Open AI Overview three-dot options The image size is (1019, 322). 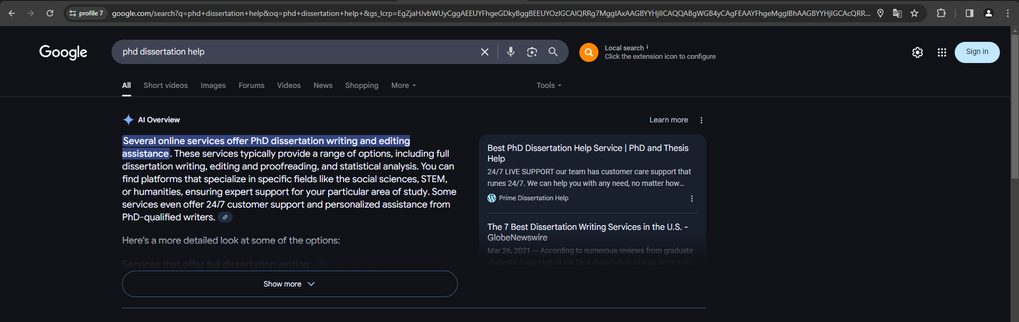tap(701, 120)
